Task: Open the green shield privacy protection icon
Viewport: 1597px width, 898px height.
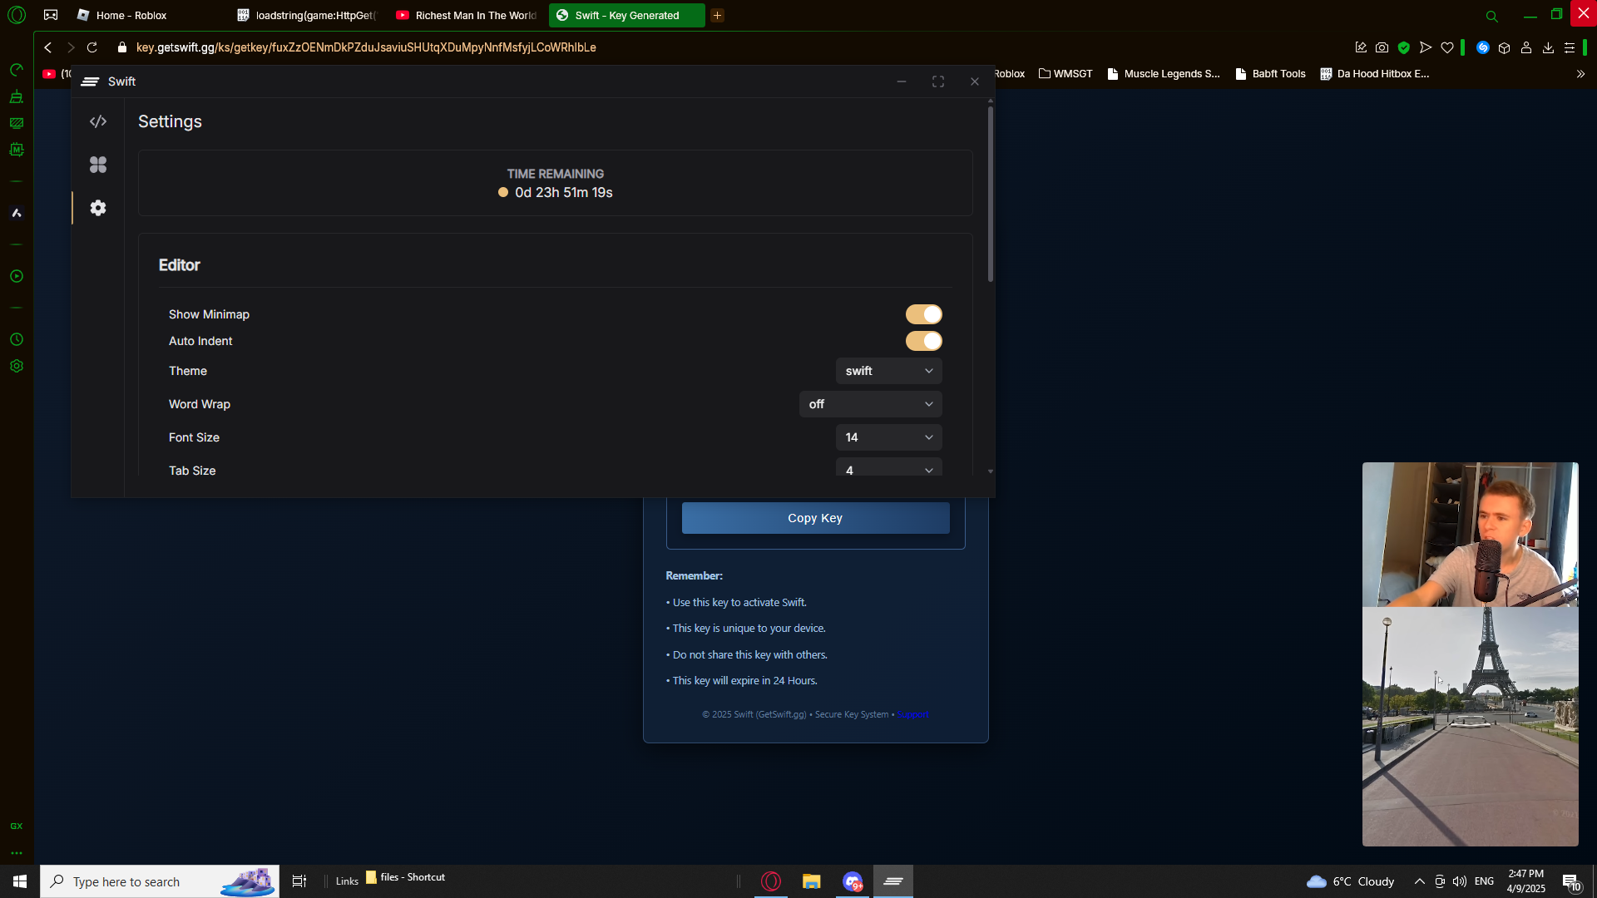Action: (1404, 47)
